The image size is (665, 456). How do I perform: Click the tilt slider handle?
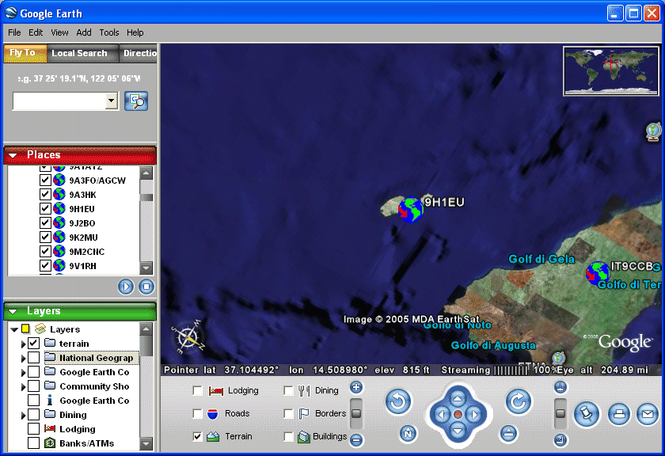[560, 412]
